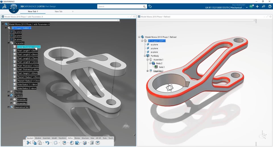
Task: Open the Structure action bar tab
Action: click(85, 138)
